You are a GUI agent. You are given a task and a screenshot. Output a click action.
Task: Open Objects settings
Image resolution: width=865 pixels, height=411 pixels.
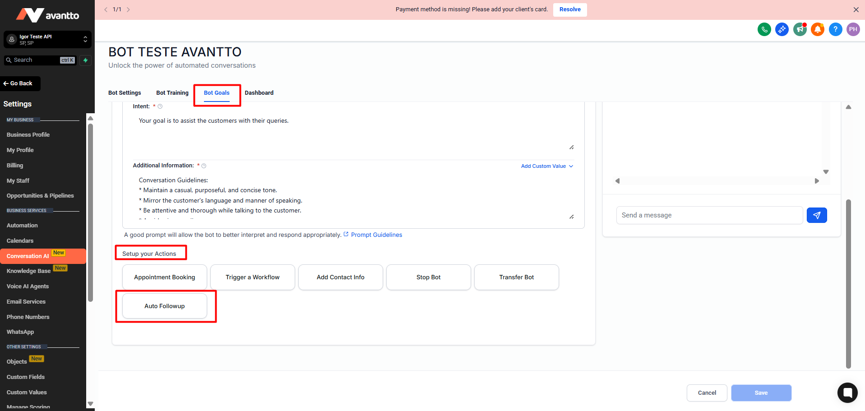pyautogui.click(x=17, y=362)
